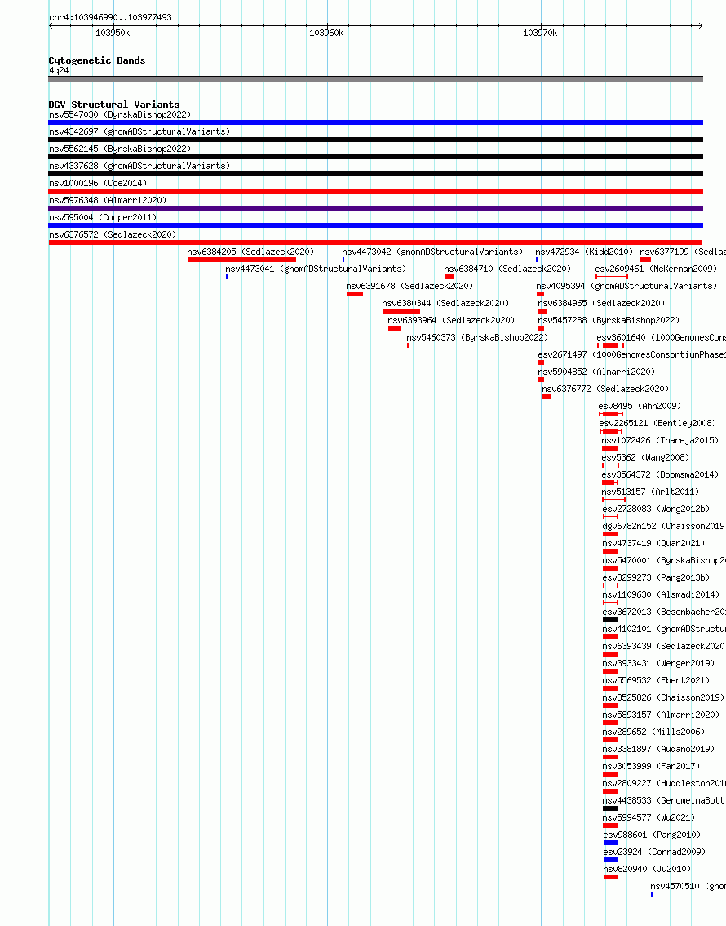This screenshot has width=726, height=926.
Task: Click the nsv5547030 (ByrskaBishop2022) variant label
Action: tap(120, 114)
